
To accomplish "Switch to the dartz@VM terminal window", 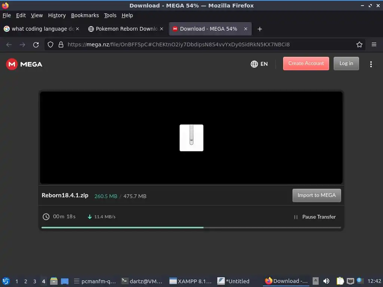I will 142,281.
